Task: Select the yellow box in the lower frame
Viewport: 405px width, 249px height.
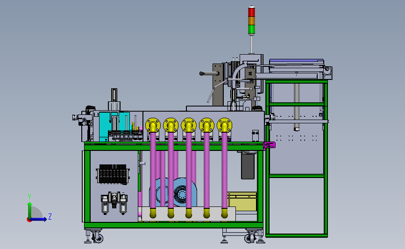Action: [242, 201]
